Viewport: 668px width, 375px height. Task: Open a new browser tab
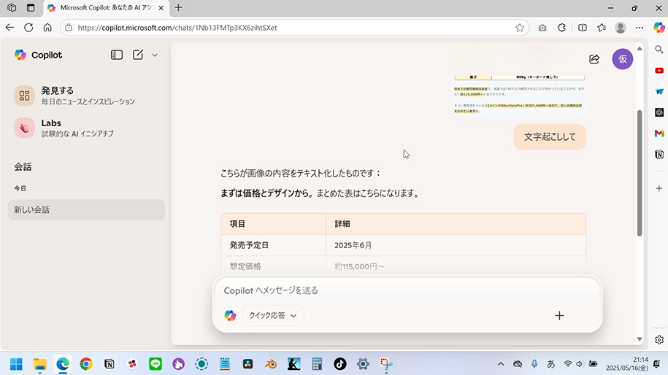coord(178,8)
